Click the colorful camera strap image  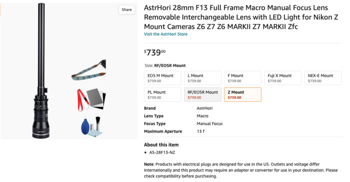(88, 70)
